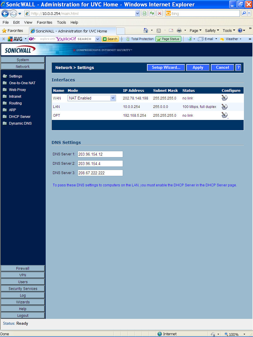The height and width of the screenshot is (337, 253).
Task: Open the Web Proxy page
Action: click(18, 90)
